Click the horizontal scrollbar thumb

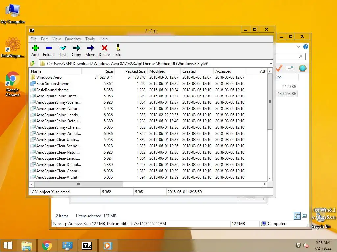(x=79, y=184)
